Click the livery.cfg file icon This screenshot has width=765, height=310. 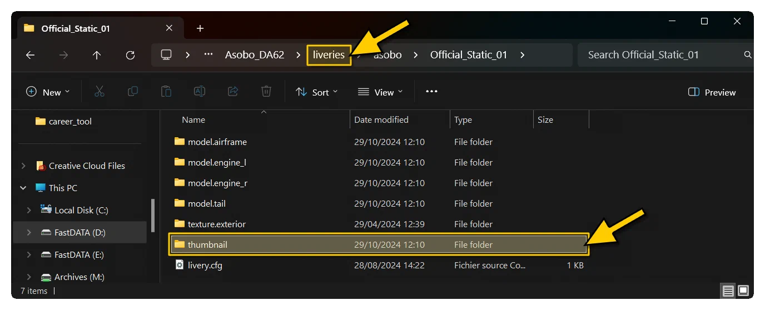point(179,265)
